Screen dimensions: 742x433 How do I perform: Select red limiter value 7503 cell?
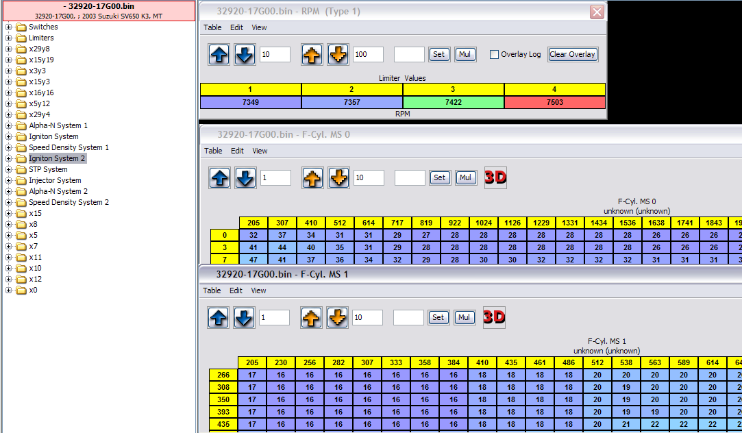tap(555, 102)
